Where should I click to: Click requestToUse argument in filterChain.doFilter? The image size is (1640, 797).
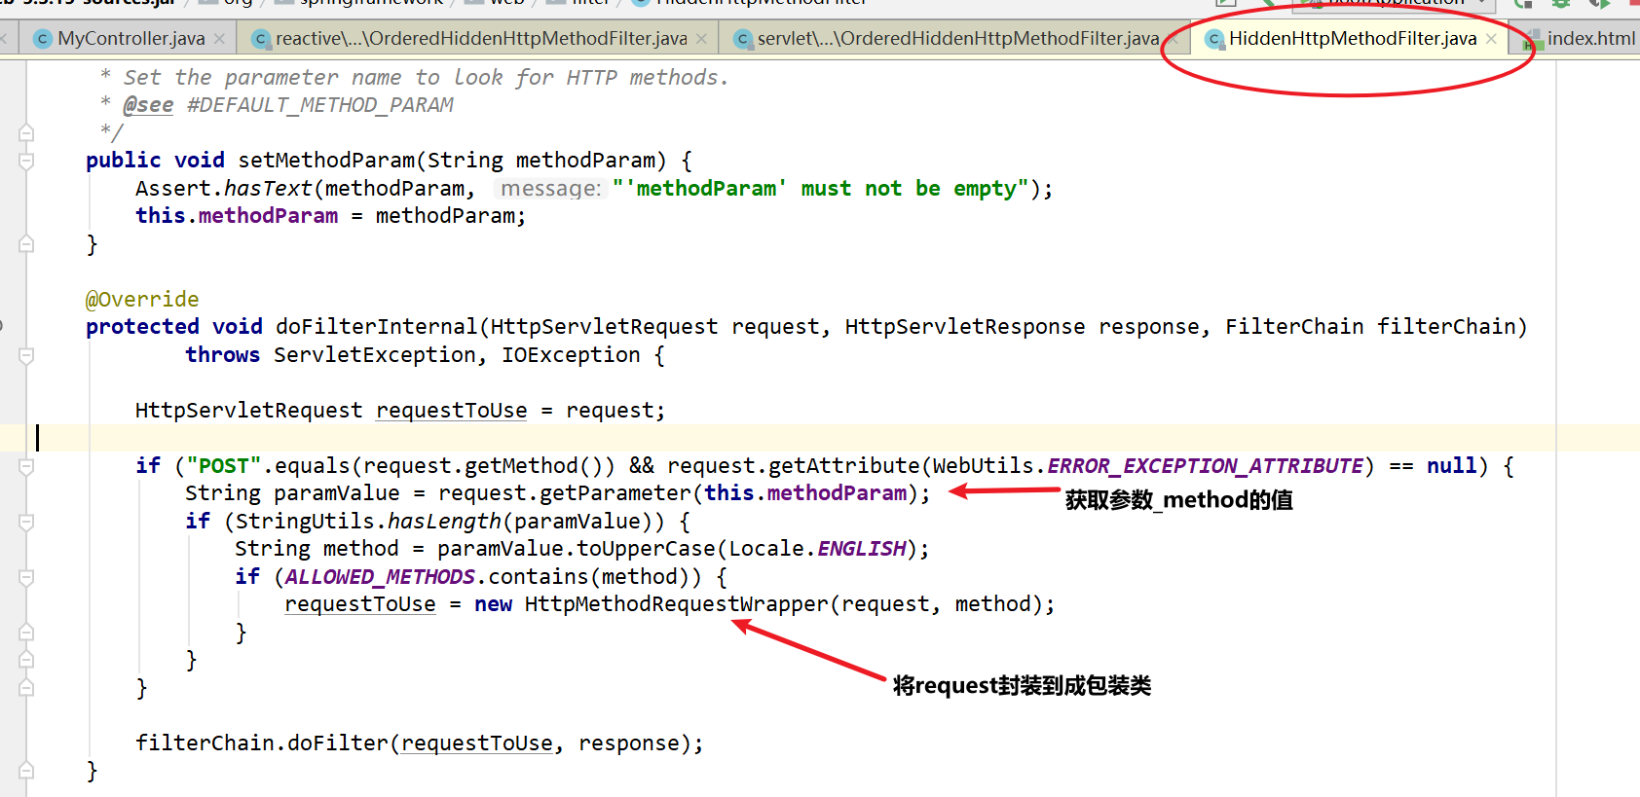point(477,743)
